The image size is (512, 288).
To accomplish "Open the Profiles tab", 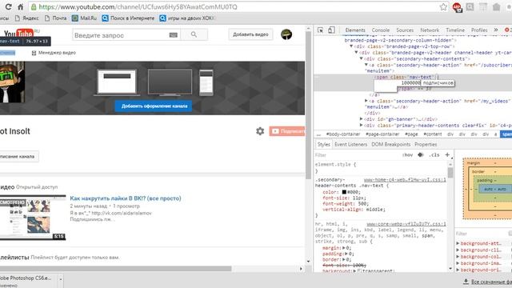I will (479, 30).
